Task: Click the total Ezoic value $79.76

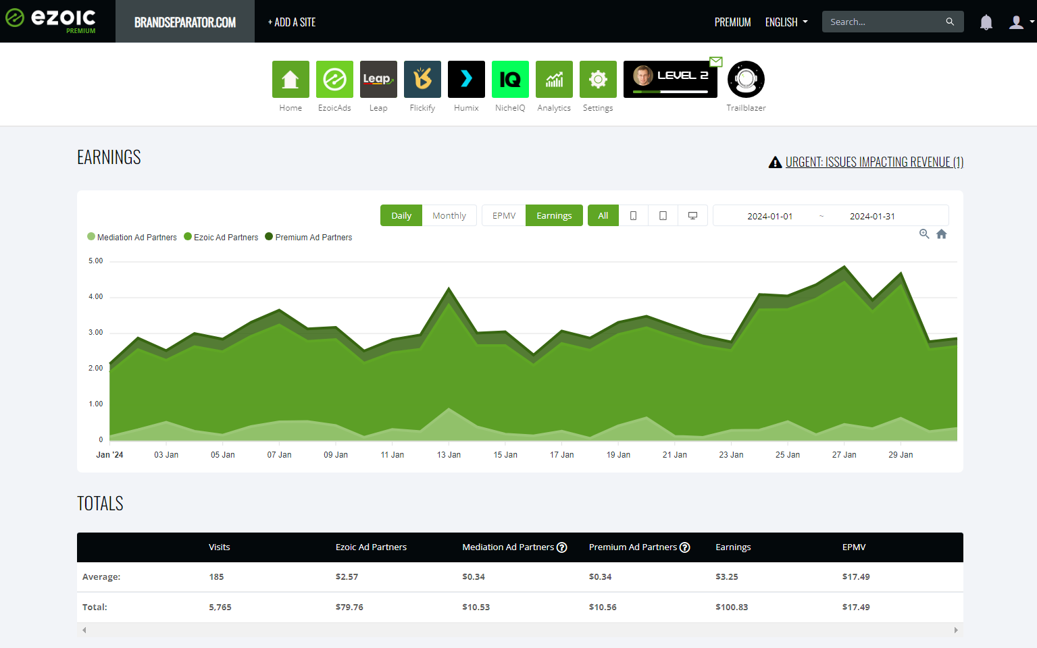Action: point(349,607)
